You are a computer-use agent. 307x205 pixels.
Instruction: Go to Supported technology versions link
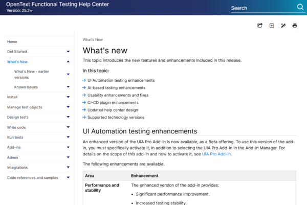(x=115, y=117)
